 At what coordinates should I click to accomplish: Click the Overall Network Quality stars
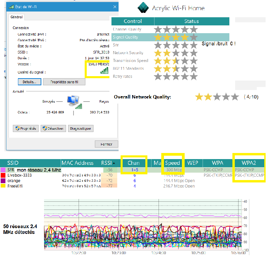(x=217, y=97)
